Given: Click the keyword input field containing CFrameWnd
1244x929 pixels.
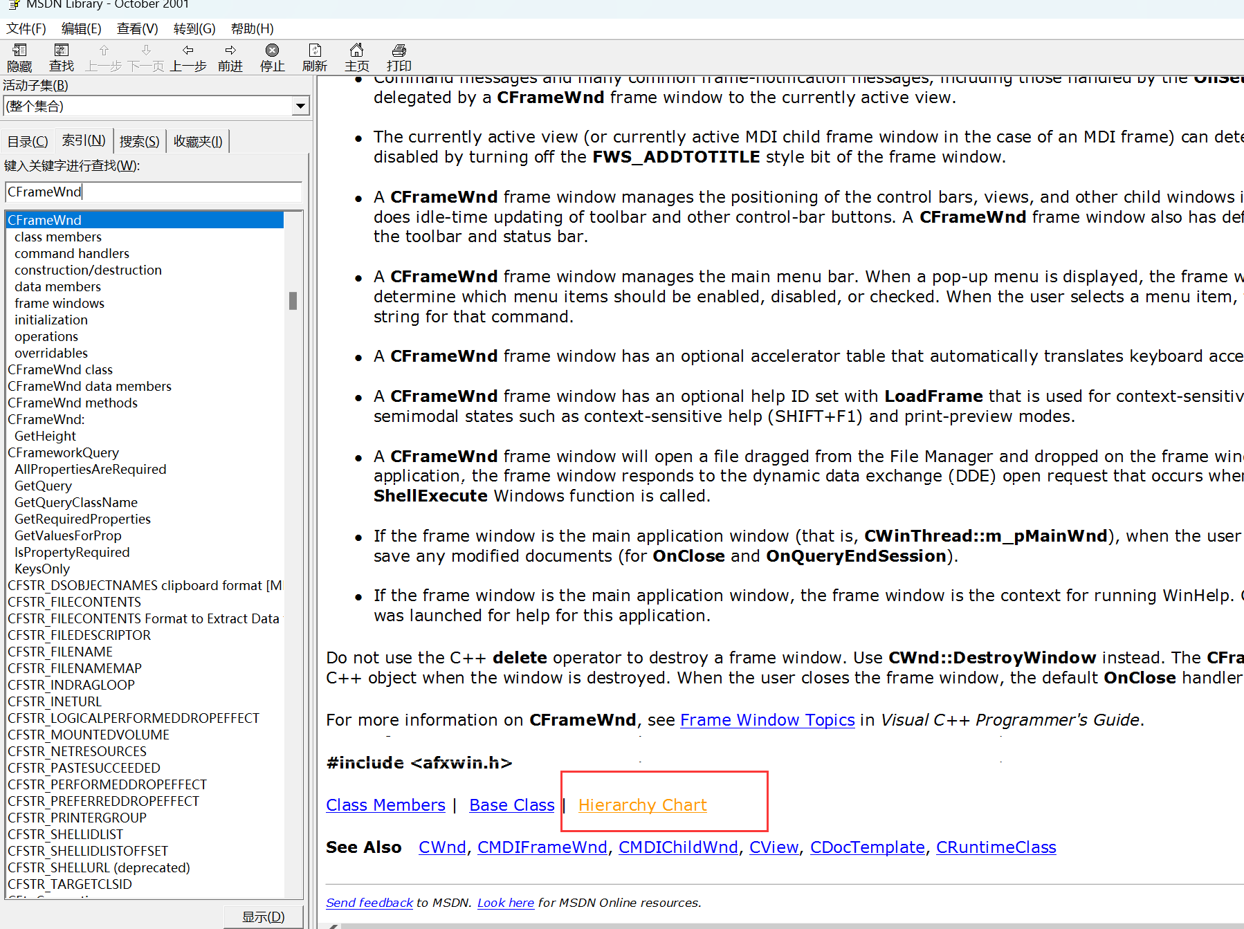Looking at the screenshot, I should (x=154, y=192).
